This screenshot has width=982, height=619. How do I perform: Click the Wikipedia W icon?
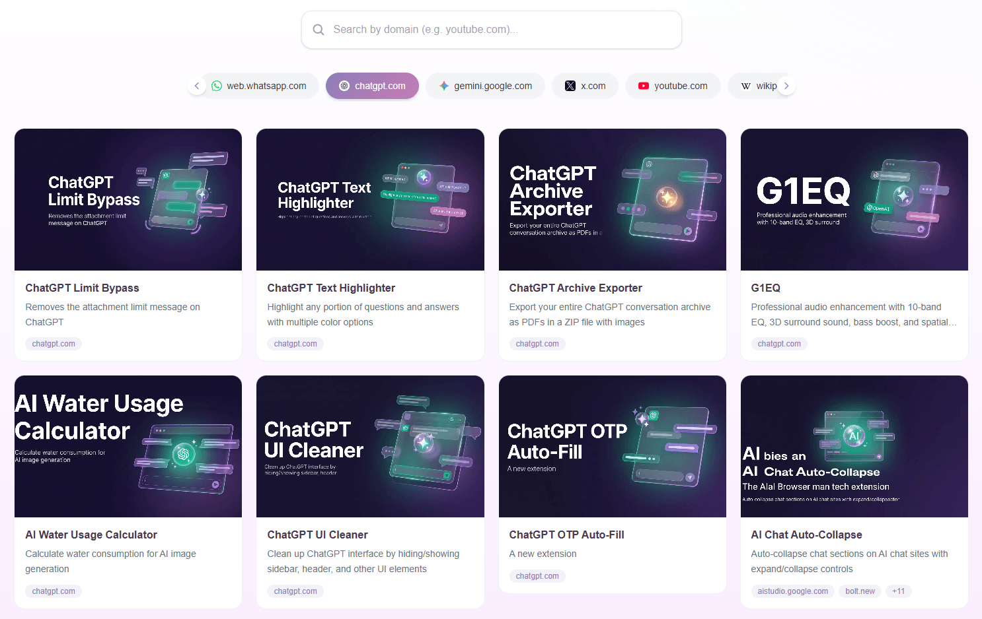pyautogui.click(x=746, y=86)
